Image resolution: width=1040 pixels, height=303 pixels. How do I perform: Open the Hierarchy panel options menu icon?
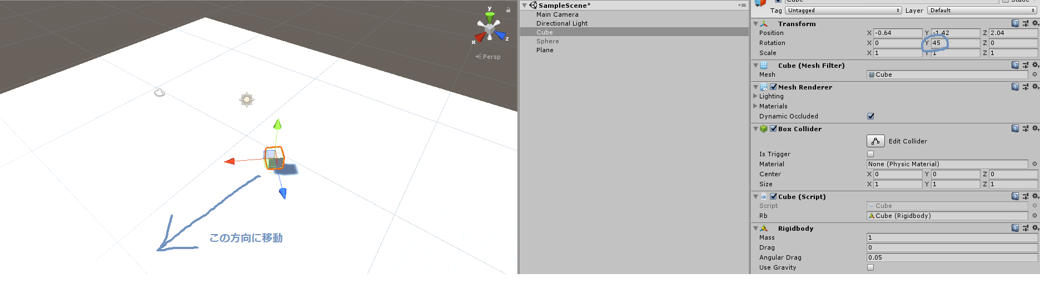tap(742, 5)
